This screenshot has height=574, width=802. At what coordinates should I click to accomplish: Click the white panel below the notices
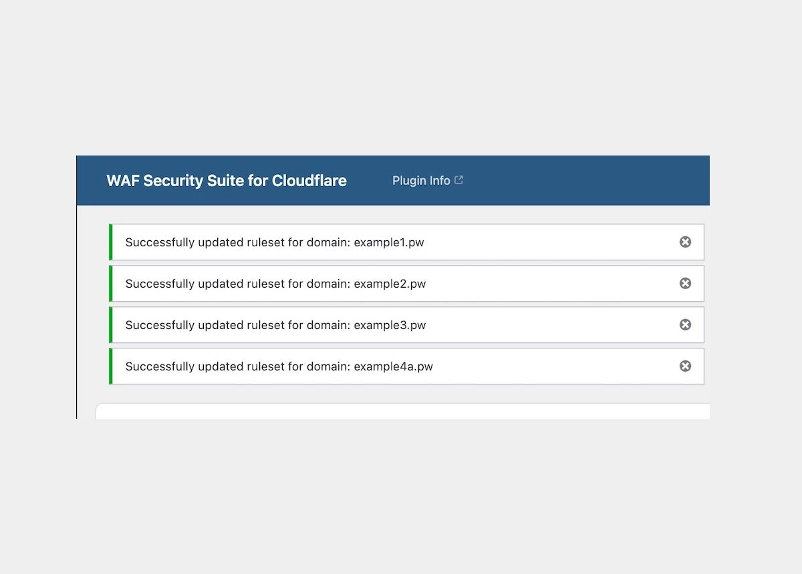point(401,414)
